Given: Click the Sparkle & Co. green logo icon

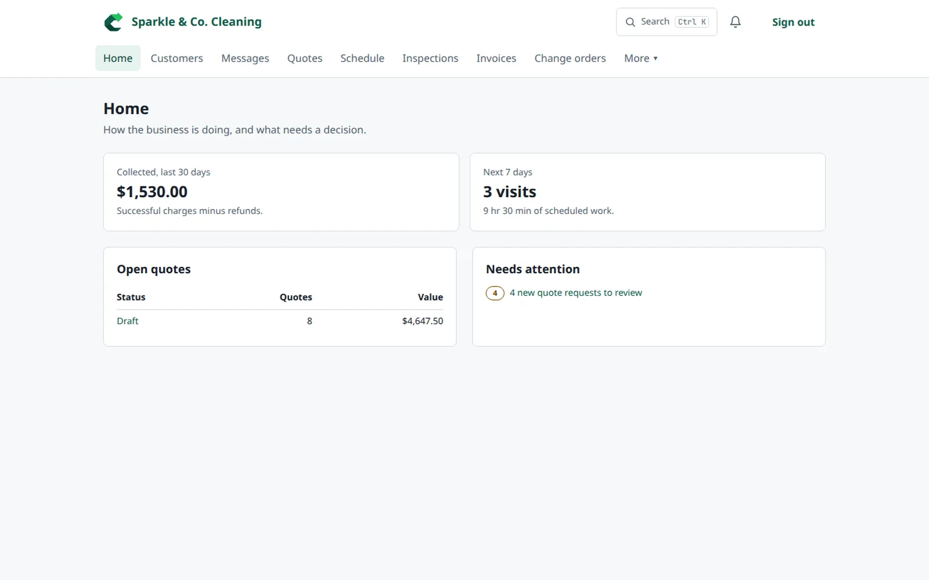Looking at the screenshot, I should 113,22.
